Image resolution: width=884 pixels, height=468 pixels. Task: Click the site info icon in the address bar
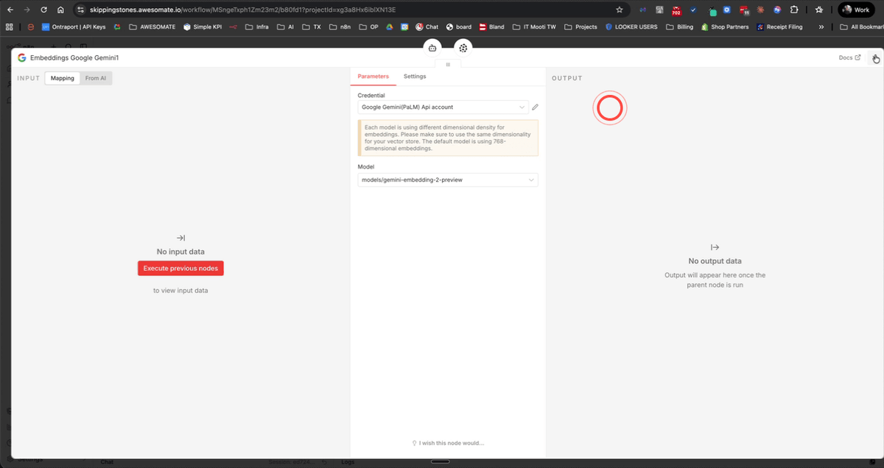point(81,10)
